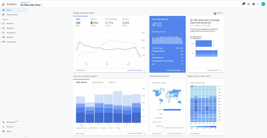Open the Real-Time Report link
267x138 pixels.
(x=175, y=70)
